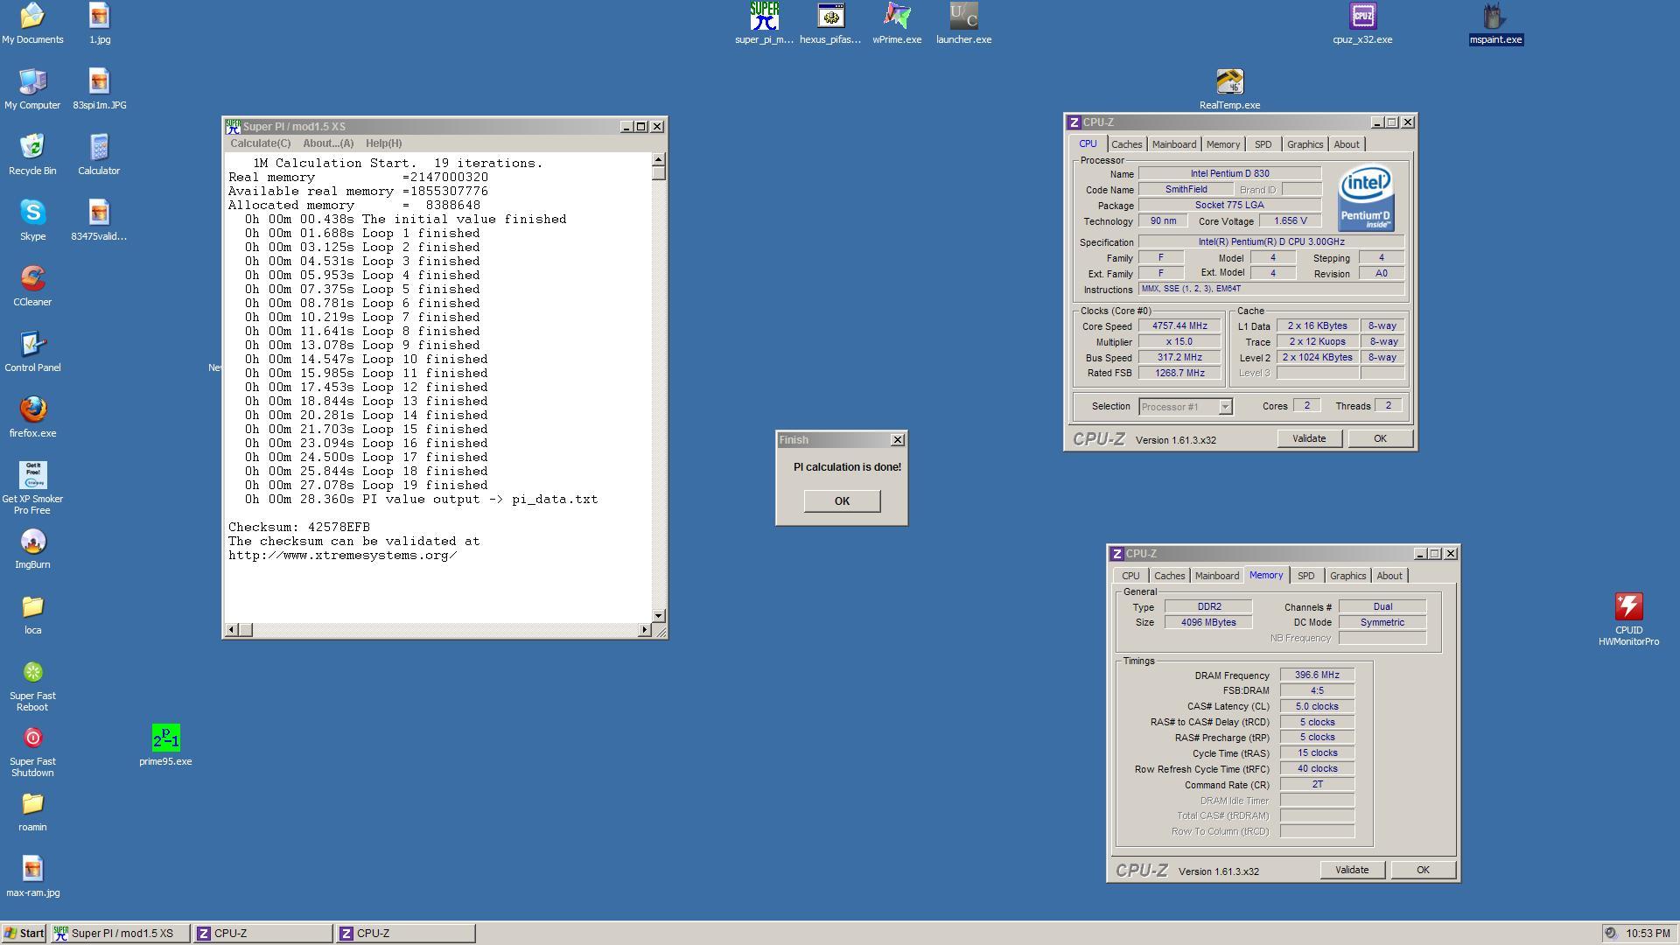Launch hexus_pifas... desktop icon
This screenshot has width=1680, height=945.
click(x=830, y=23)
